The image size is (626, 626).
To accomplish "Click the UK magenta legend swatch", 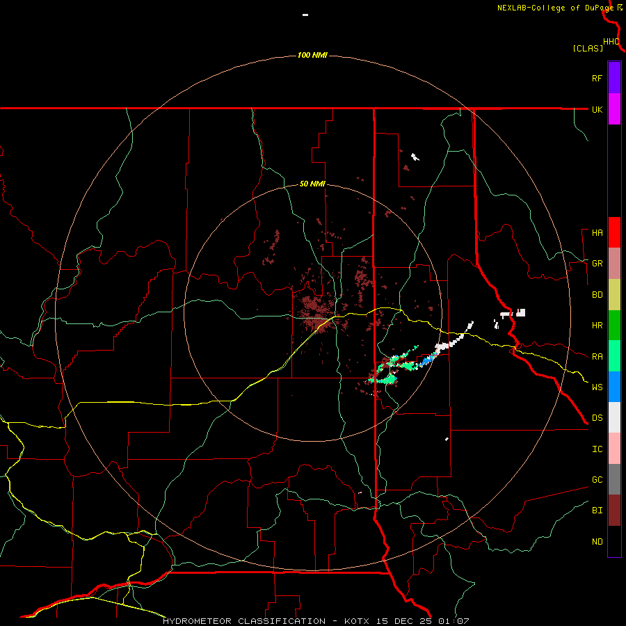I will [614, 109].
